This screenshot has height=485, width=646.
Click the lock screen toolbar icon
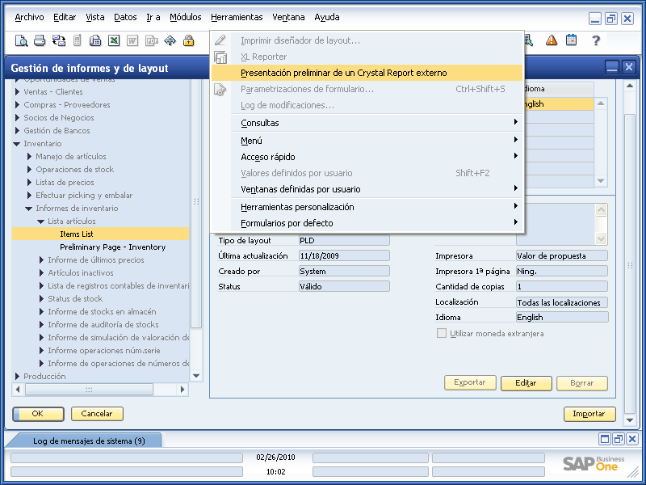pyautogui.click(x=189, y=40)
